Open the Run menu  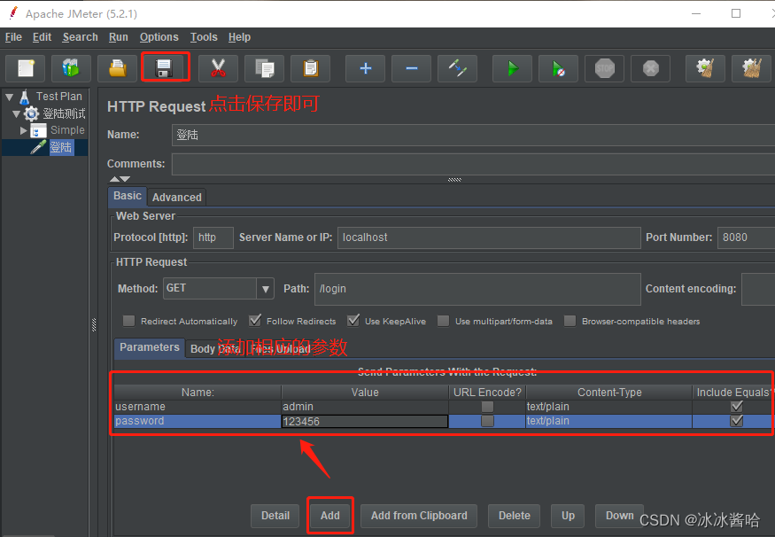118,37
